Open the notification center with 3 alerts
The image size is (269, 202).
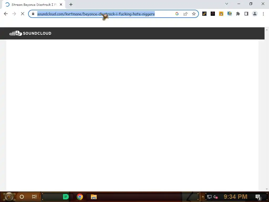pos(258,197)
